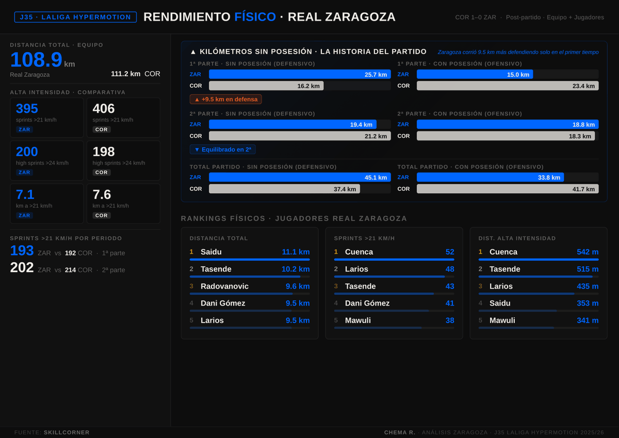Click COR 37.4 km total defensive bar
This screenshot has width=619, height=438.
(284, 189)
